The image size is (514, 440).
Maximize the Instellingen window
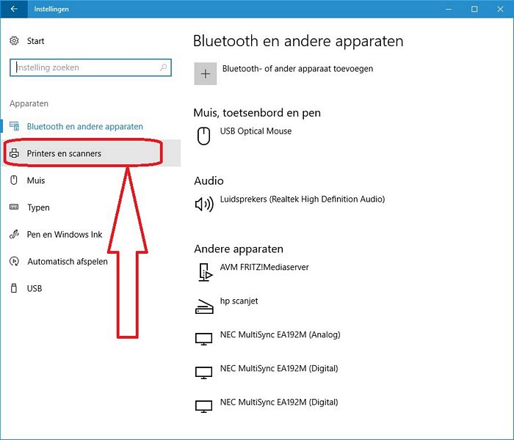point(474,9)
